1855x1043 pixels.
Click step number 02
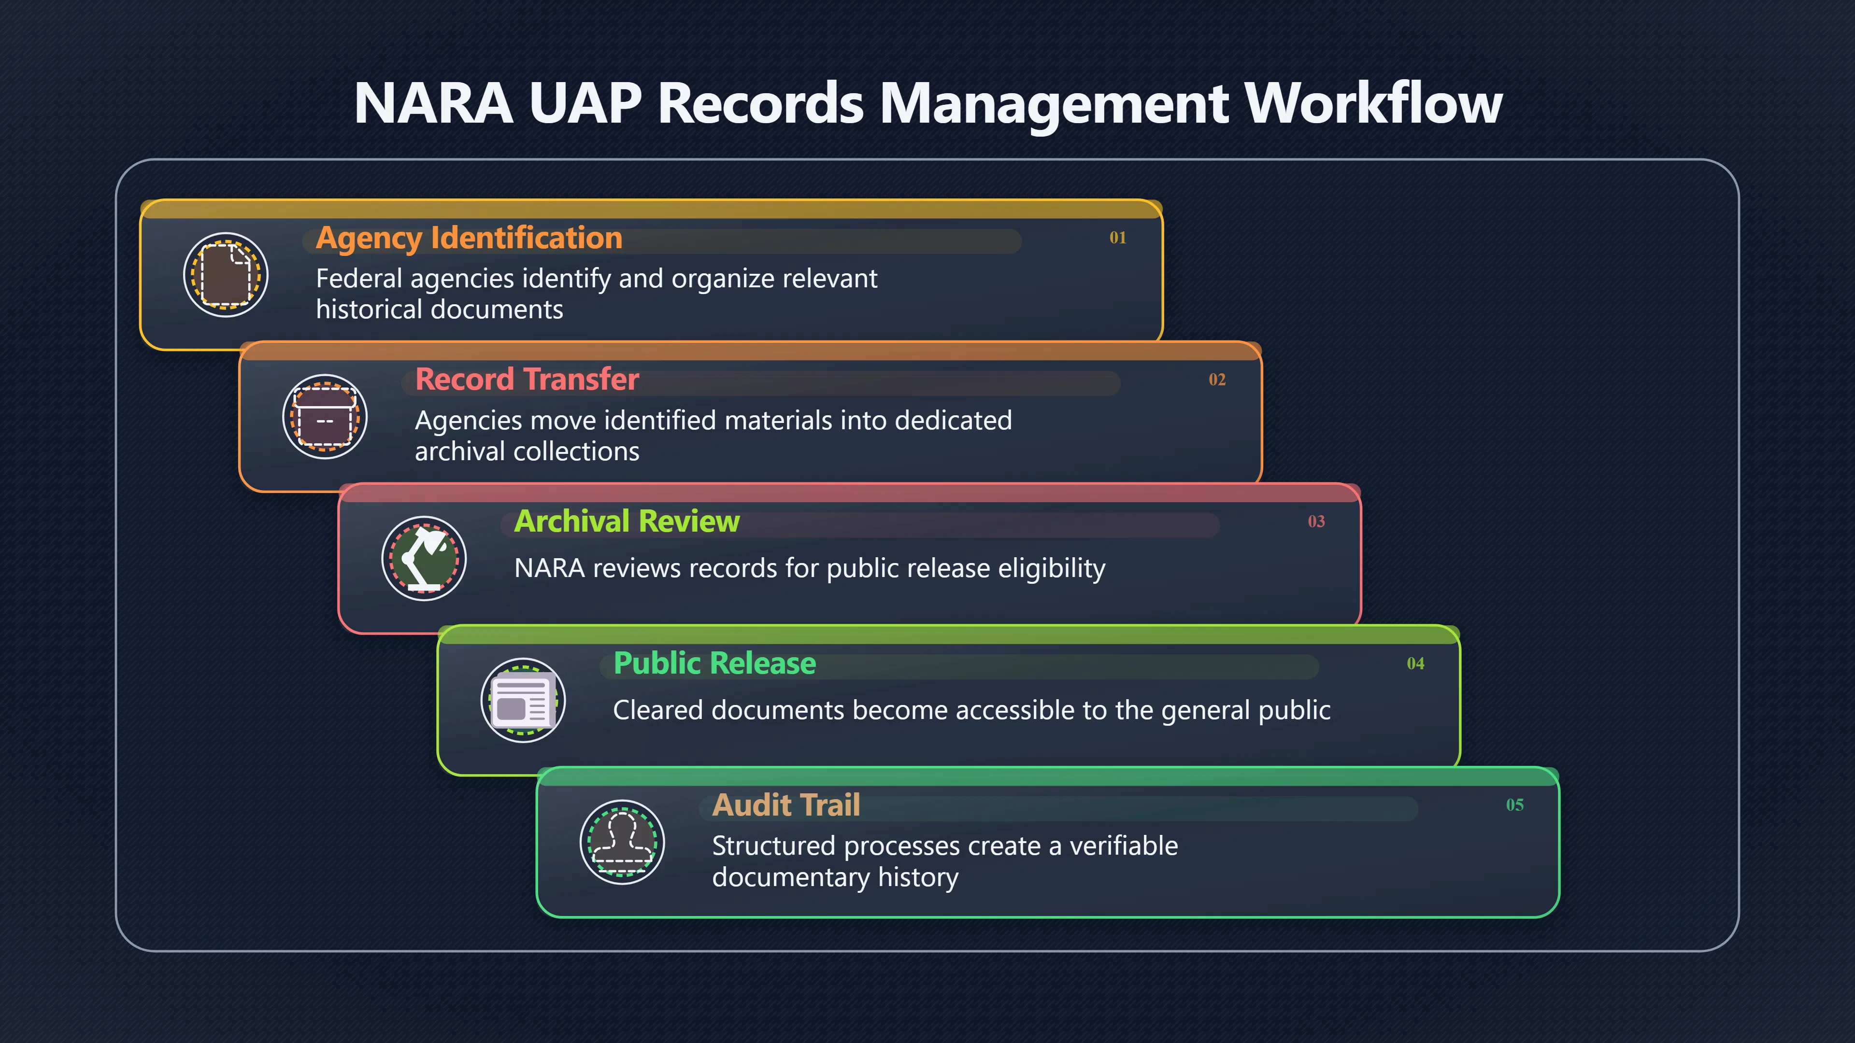coord(1217,380)
